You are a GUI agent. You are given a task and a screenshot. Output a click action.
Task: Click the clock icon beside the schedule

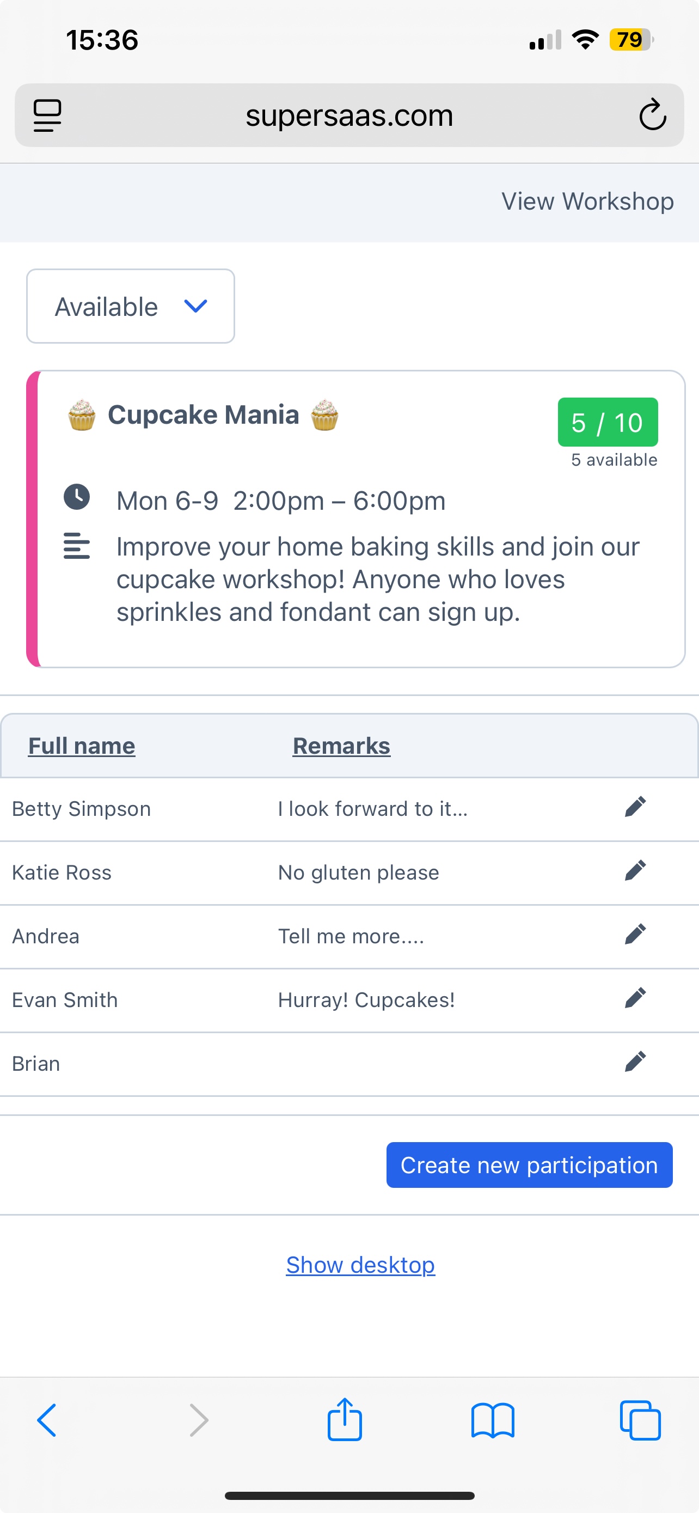[77, 497]
